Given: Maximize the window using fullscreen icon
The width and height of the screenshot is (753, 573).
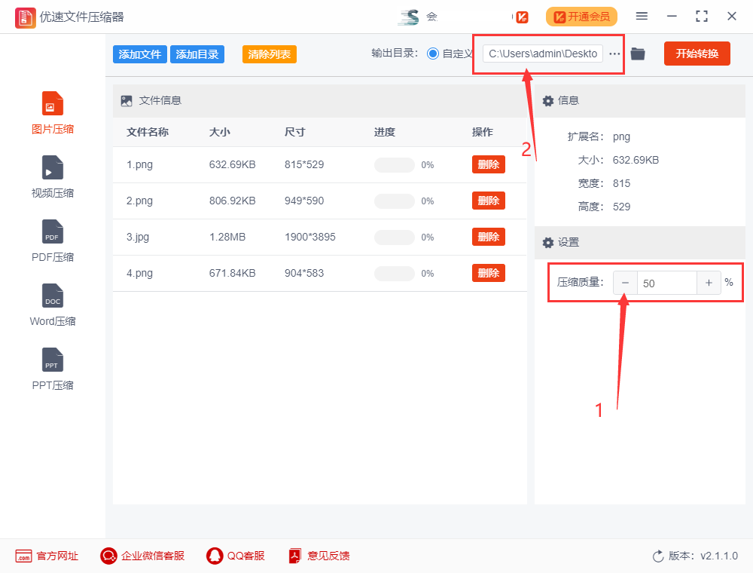Looking at the screenshot, I should [x=702, y=17].
